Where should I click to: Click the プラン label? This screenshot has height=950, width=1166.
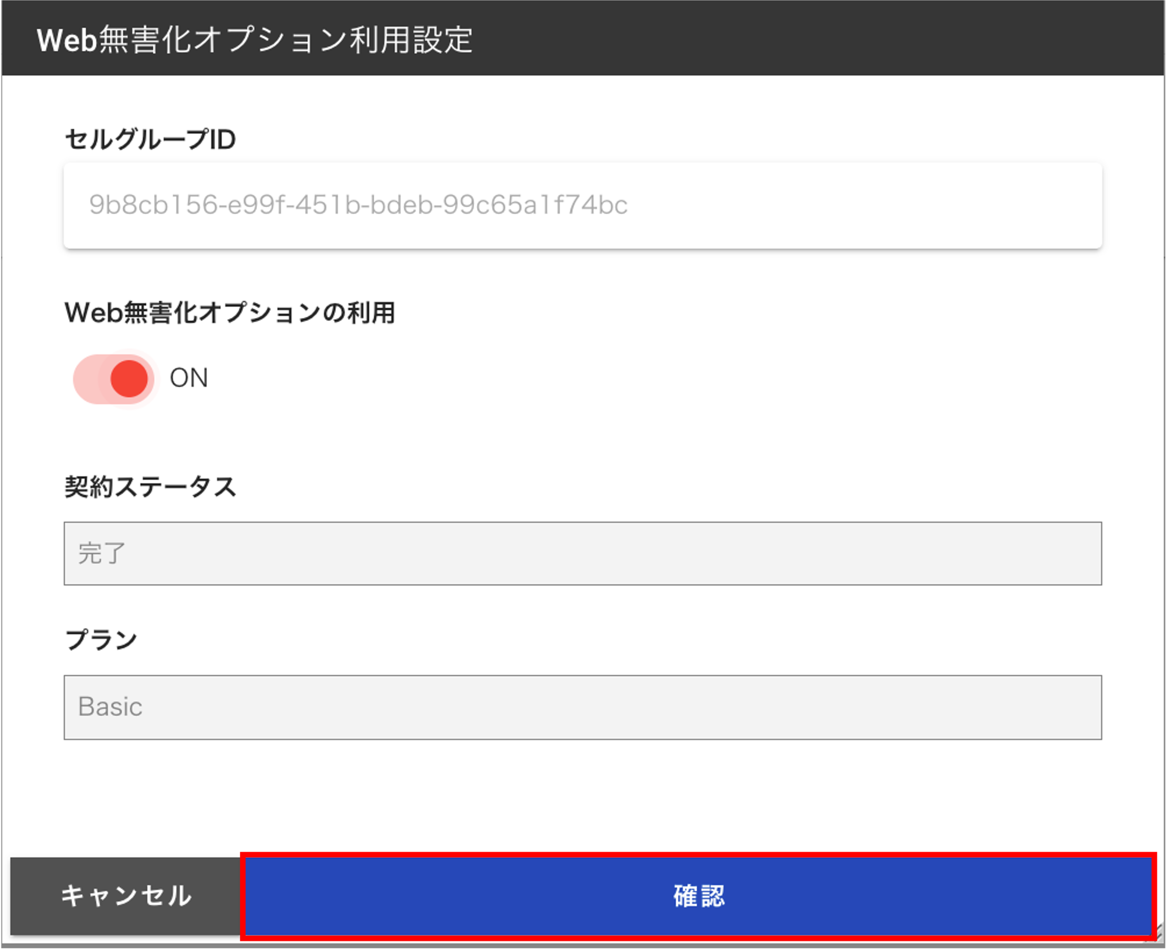101,639
